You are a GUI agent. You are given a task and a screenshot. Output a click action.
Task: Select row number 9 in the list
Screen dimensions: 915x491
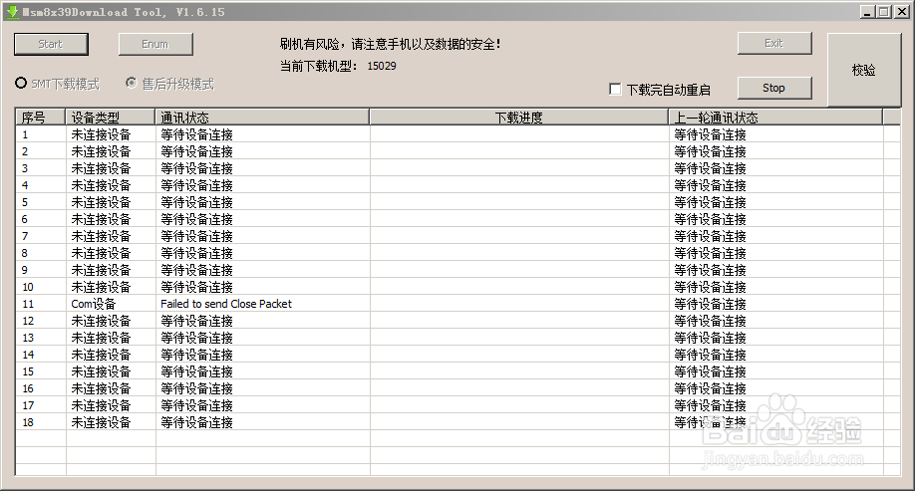(x=25, y=270)
